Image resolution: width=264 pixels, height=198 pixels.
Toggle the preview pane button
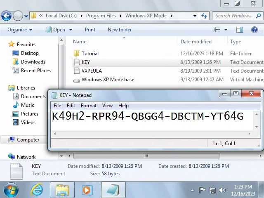240,30
